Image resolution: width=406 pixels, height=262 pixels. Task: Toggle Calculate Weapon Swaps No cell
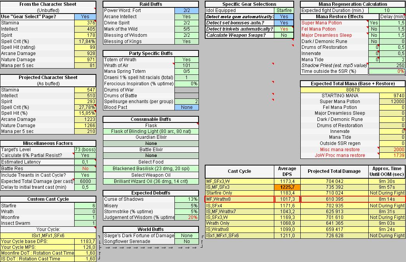[284, 35]
